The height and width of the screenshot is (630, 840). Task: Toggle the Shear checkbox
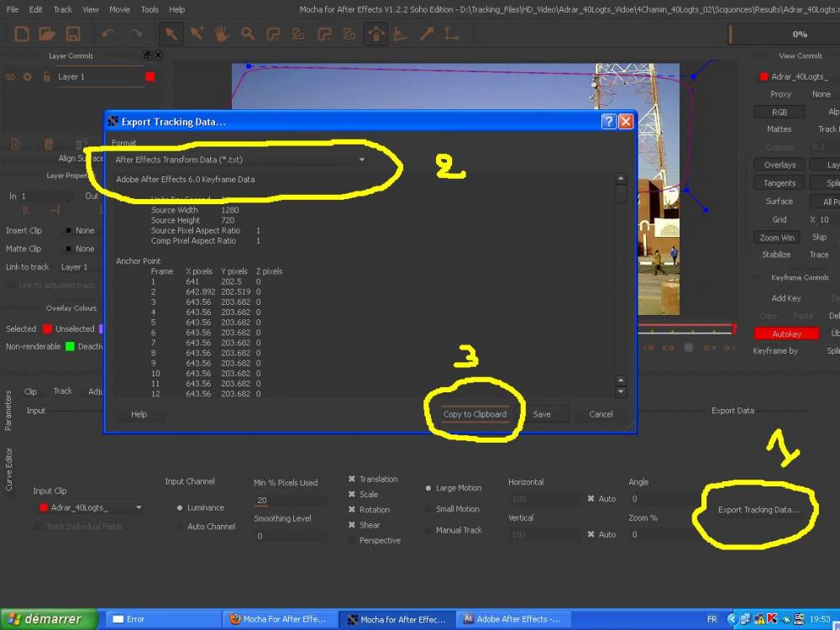pyautogui.click(x=352, y=525)
